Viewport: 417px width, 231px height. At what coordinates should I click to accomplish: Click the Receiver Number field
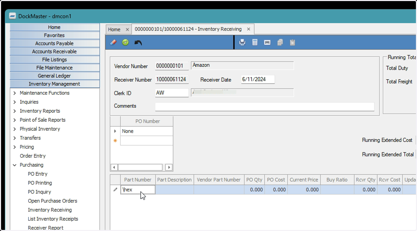click(172, 79)
